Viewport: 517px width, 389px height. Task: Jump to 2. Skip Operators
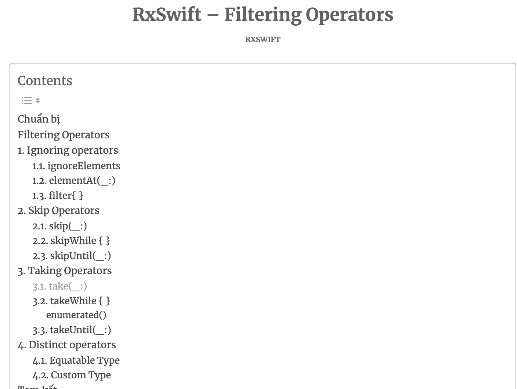pos(58,211)
